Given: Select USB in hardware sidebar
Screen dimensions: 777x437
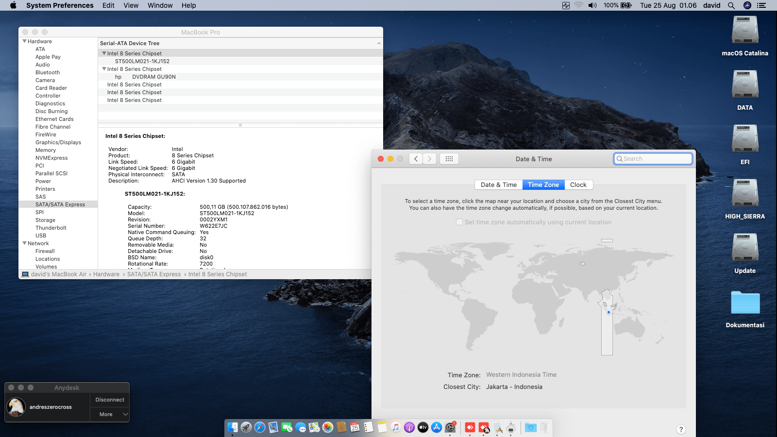Looking at the screenshot, I should [41, 235].
